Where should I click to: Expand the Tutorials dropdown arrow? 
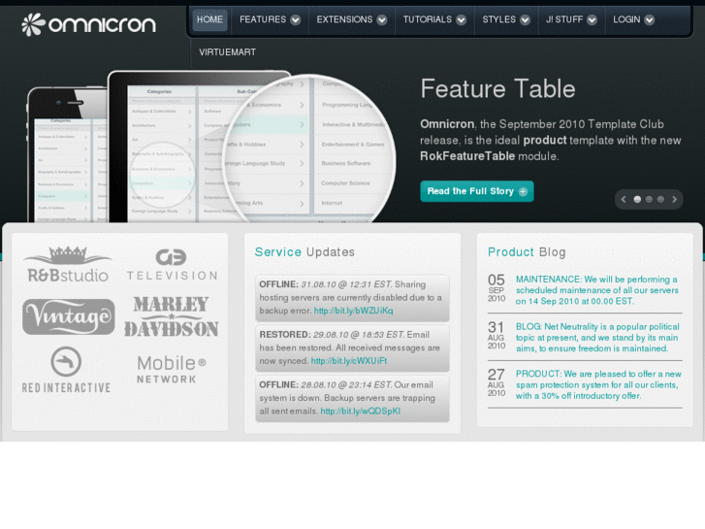[x=461, y=19]
